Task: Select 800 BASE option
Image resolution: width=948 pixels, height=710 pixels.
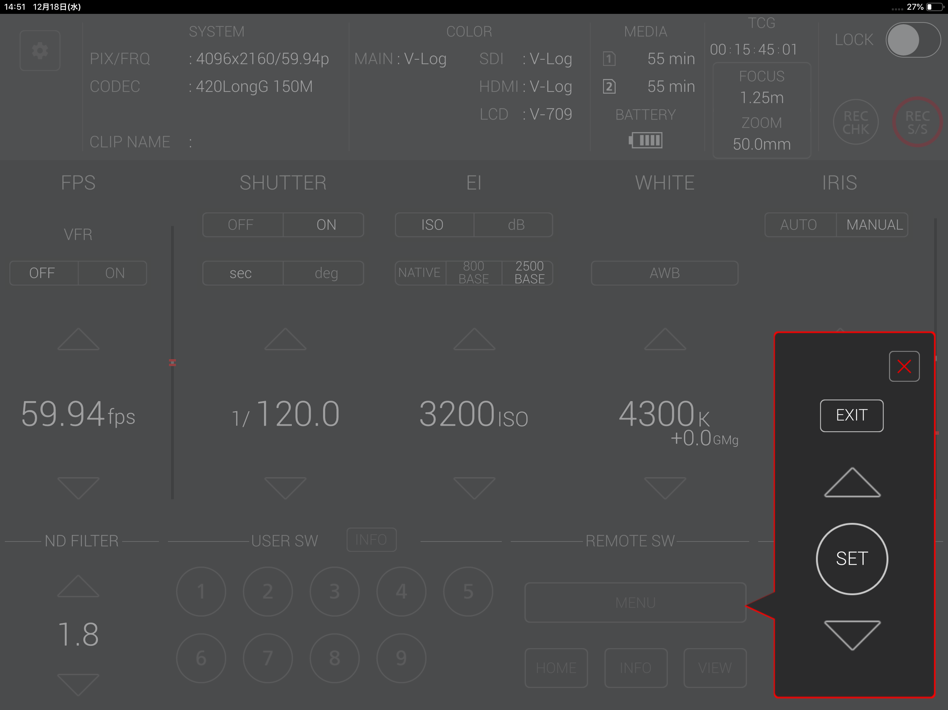Action: click(474, 273)
